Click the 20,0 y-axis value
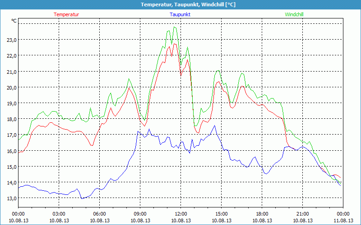The width and height of the screenshot is (361, 225). 12,87
